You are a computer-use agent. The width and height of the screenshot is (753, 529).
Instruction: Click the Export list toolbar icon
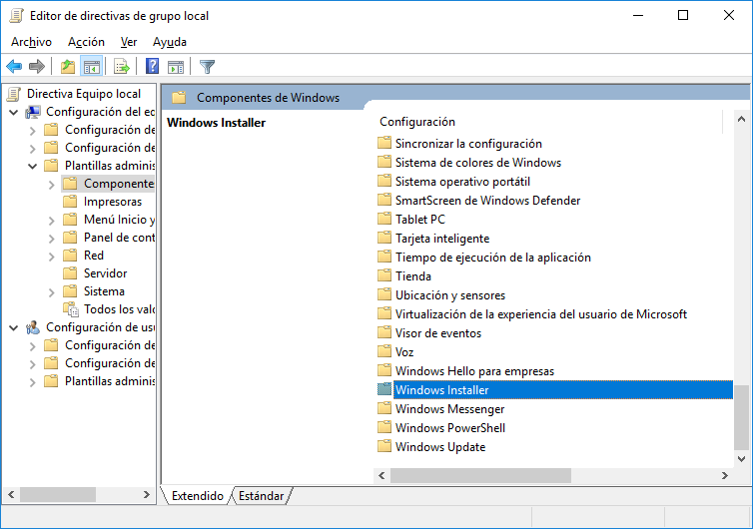(x=121, y=67)
